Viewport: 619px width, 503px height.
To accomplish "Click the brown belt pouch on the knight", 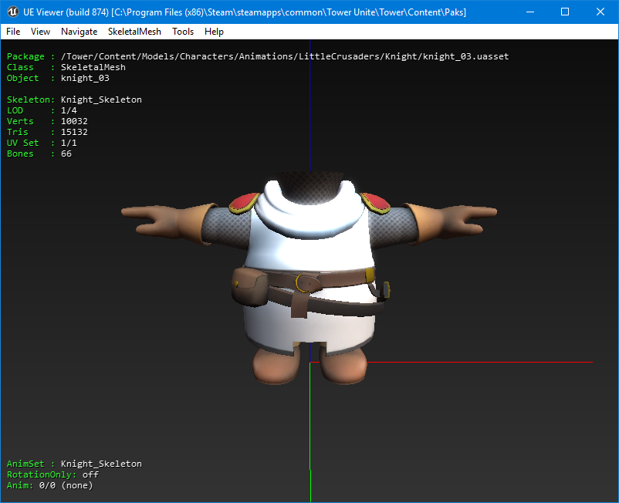I will (x=249, y=286).
